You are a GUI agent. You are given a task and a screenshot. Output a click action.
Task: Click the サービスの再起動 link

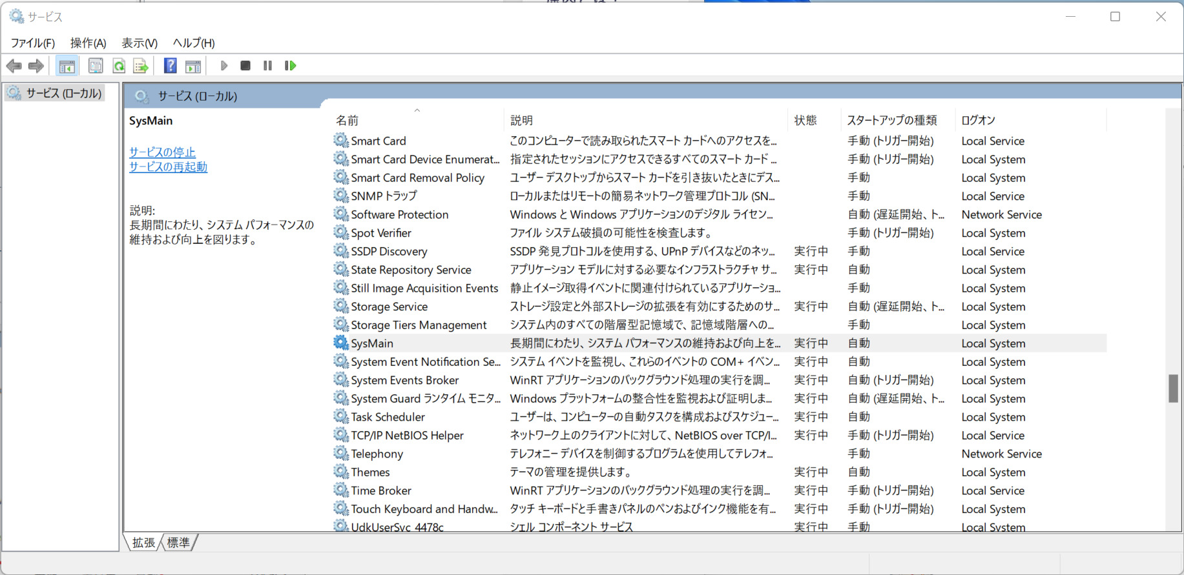point(168,167)
